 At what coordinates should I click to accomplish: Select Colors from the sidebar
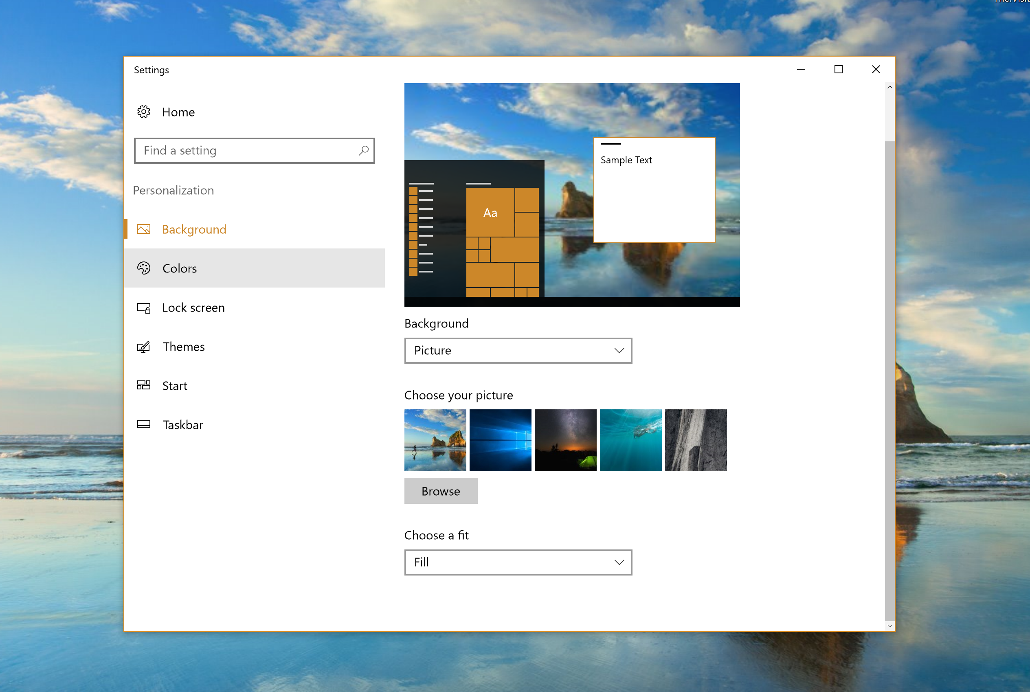coord(179,268)
